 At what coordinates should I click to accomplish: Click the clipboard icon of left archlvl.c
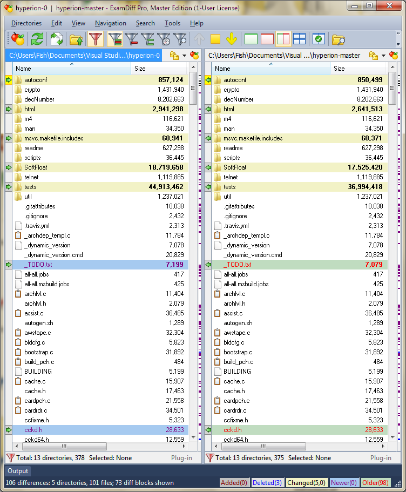[18, 294]
